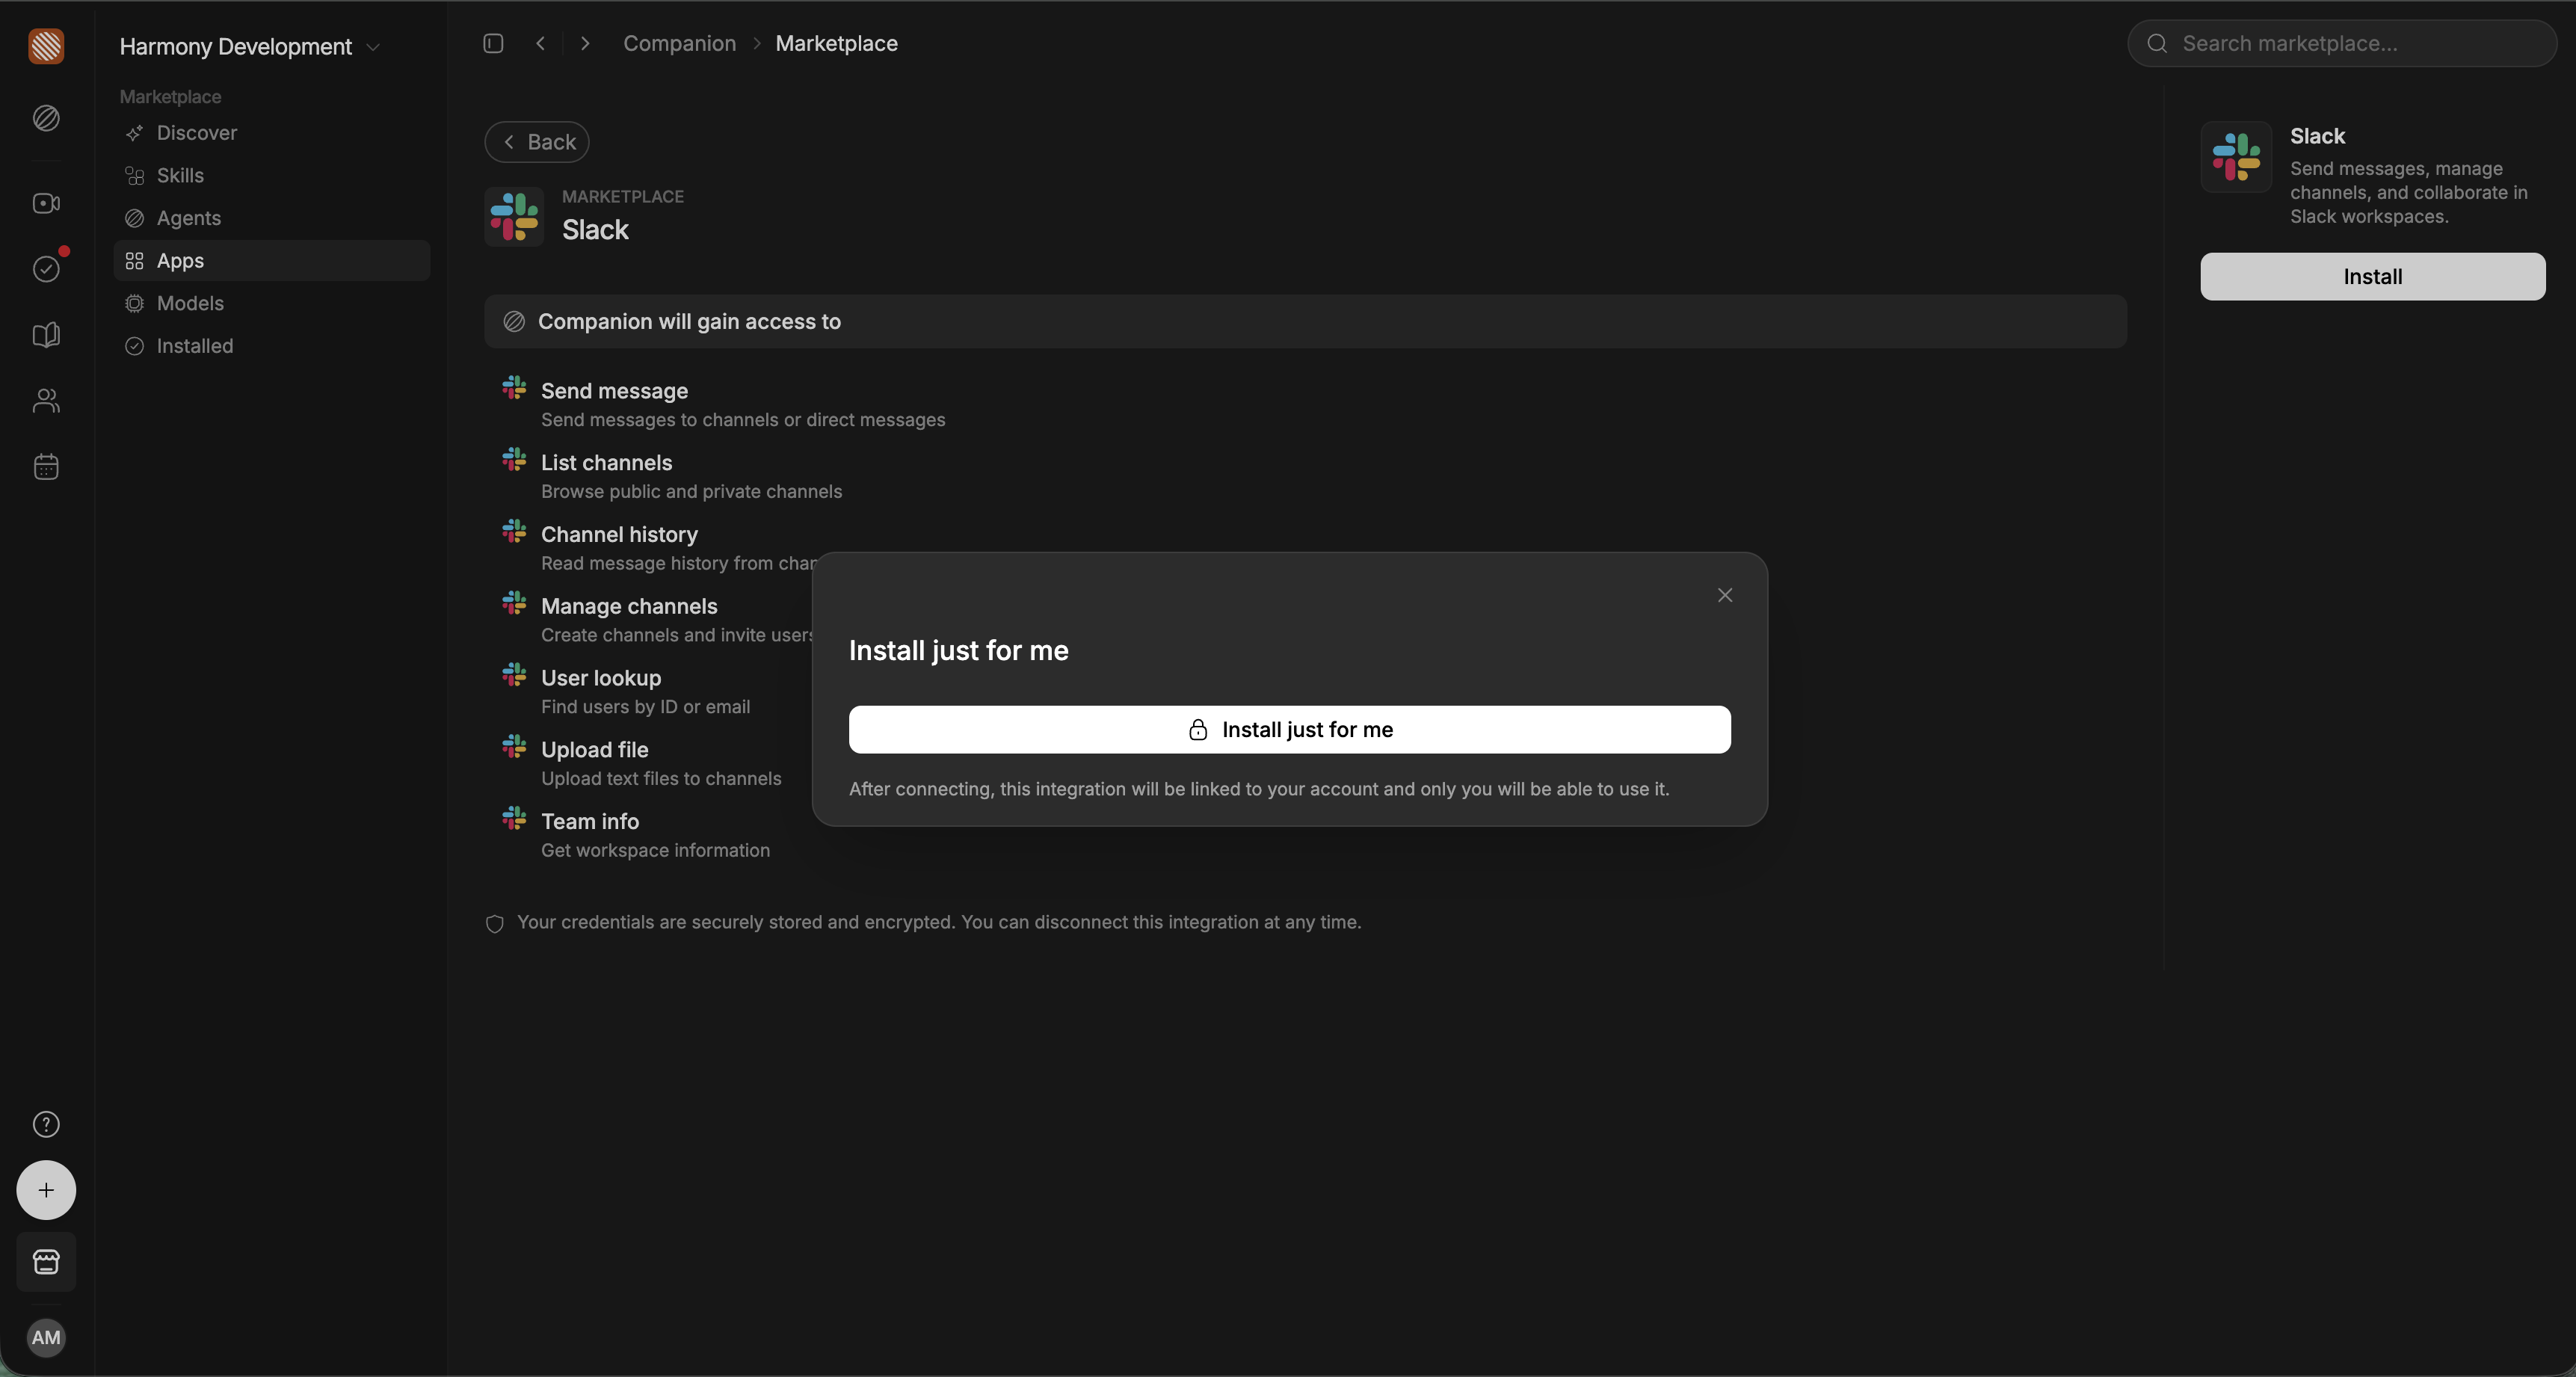The height and width of the screenshot is (1377, 2576).
Task: Select Agents in Marketplace sidebar
Action: coord(272,218)
